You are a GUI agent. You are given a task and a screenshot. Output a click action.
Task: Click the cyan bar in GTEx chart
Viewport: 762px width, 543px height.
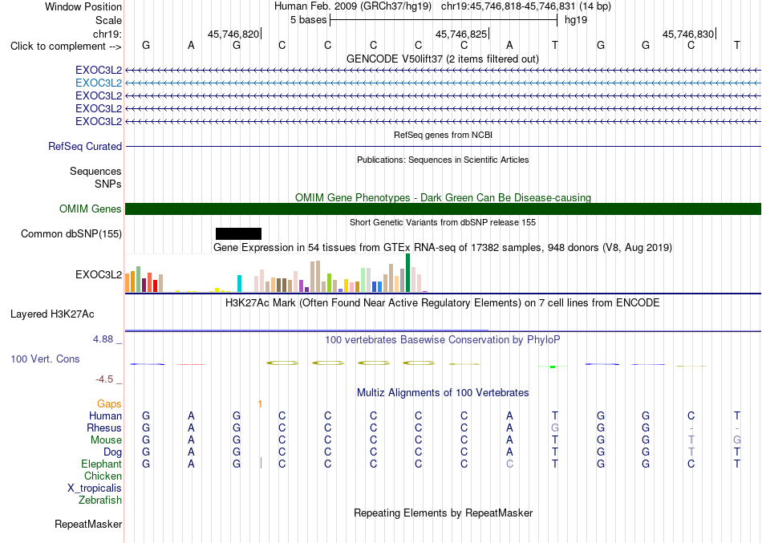[239, 283]
